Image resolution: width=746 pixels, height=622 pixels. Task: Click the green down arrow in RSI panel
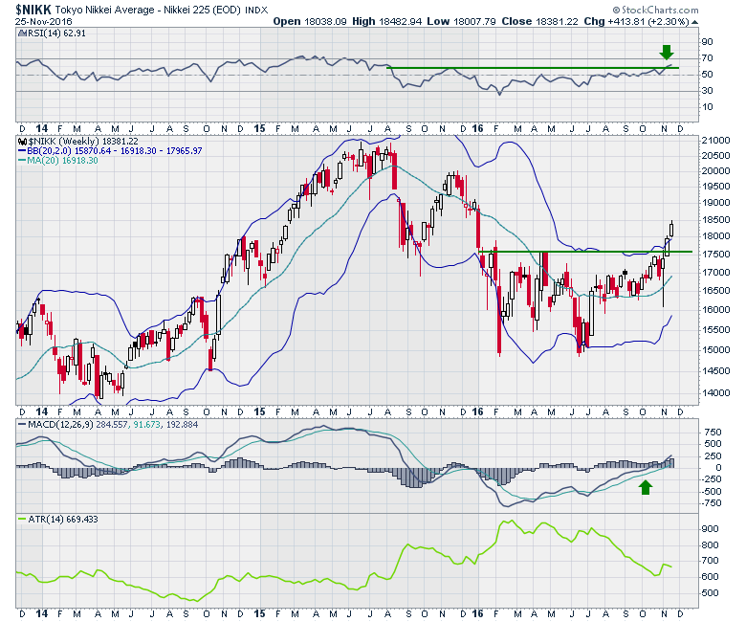point(667,51)
